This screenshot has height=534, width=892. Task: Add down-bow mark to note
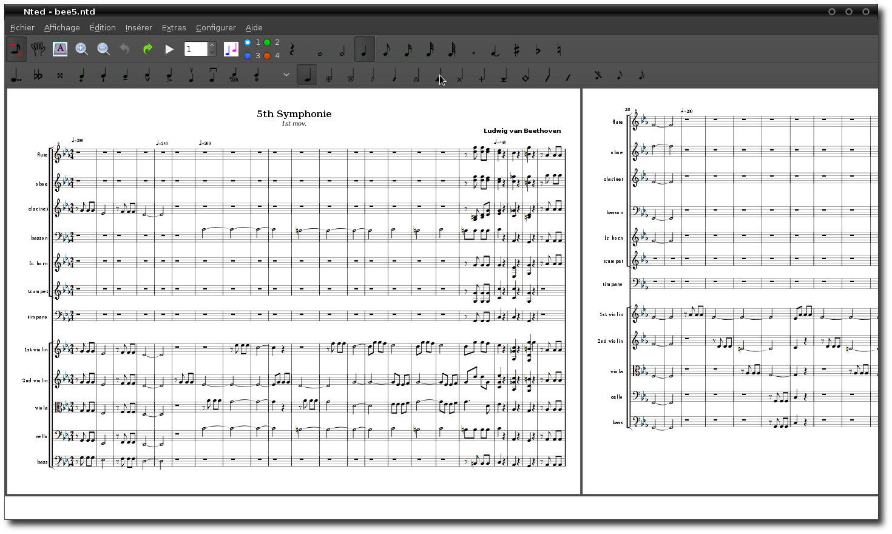[x=213, y=75]
